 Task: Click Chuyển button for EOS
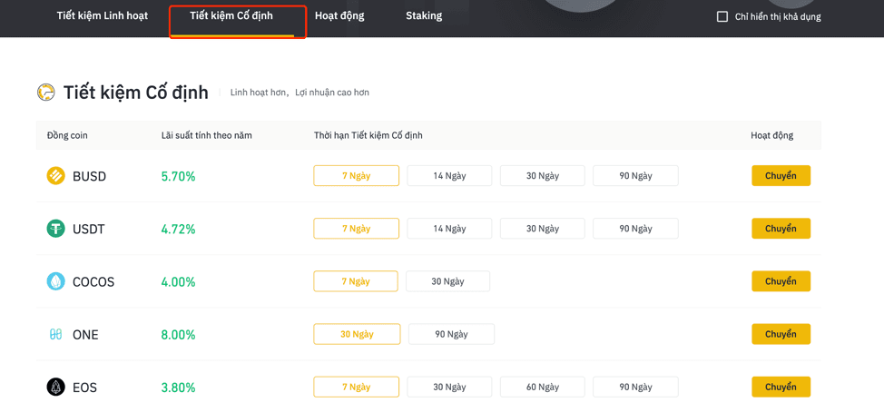(781, 387)
